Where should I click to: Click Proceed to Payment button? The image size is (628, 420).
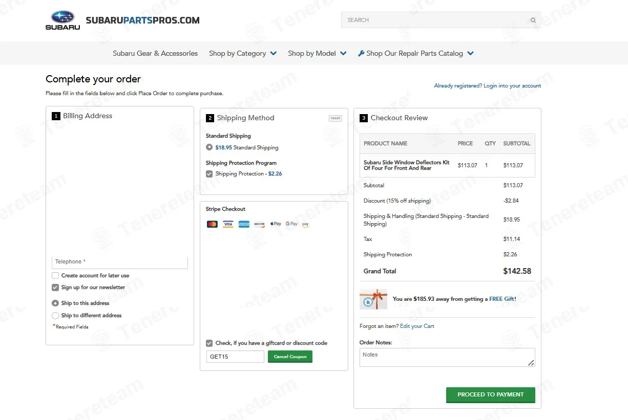click(491, 395)
